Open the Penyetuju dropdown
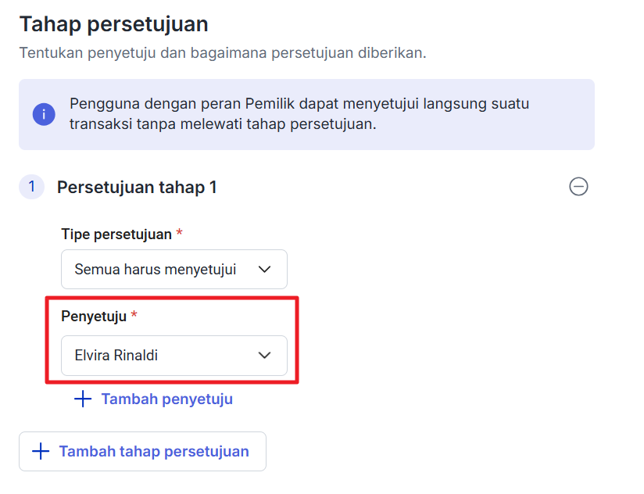The height and width of the screenshot is (494, 644). (174, 356)
